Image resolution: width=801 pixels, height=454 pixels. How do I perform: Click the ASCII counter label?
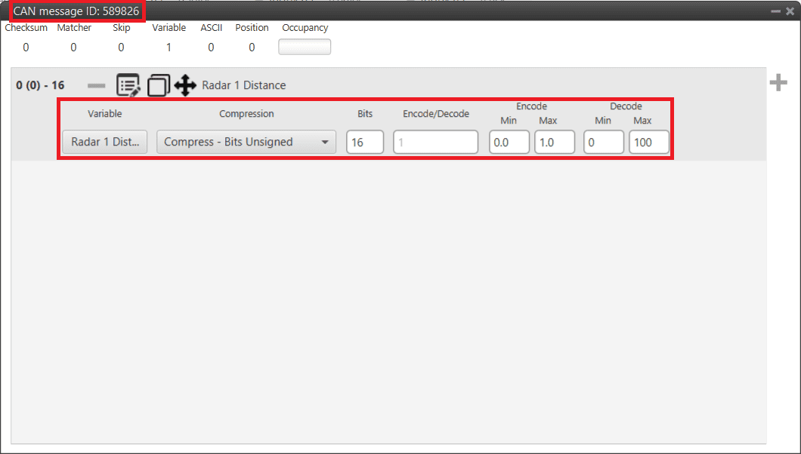tap(211, 28)
